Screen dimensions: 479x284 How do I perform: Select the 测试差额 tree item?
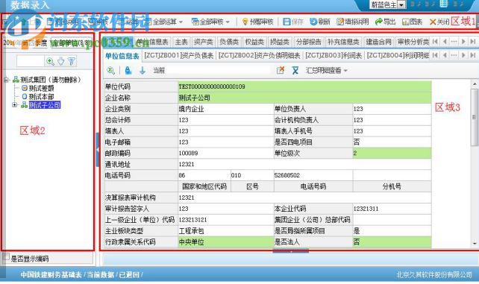(x=41, y=88)
